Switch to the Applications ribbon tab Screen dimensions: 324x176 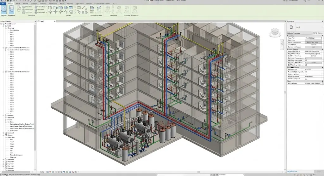coord(79,4)
